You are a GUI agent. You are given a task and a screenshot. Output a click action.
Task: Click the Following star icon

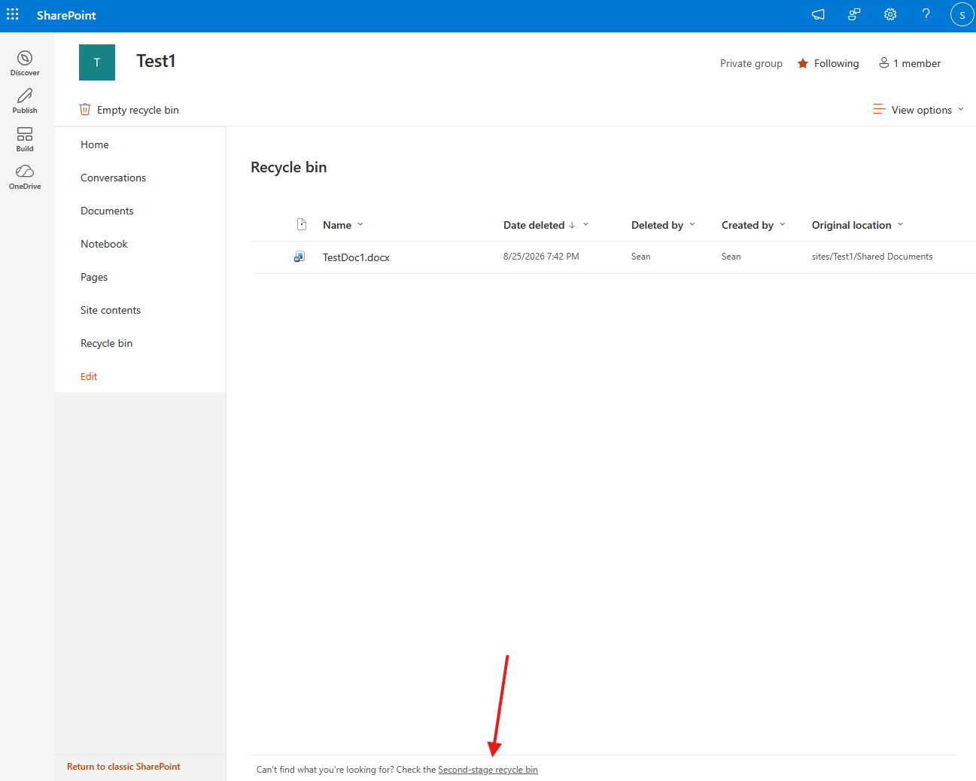click(x=803, y=63)
